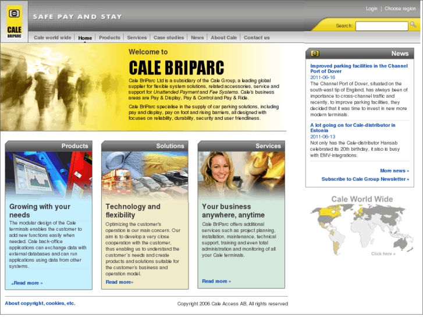This screenshot has width=423, height=317.
Task: Click Read more under Your business anywhere
Action: pyautogui.click(x=216, y=282)
